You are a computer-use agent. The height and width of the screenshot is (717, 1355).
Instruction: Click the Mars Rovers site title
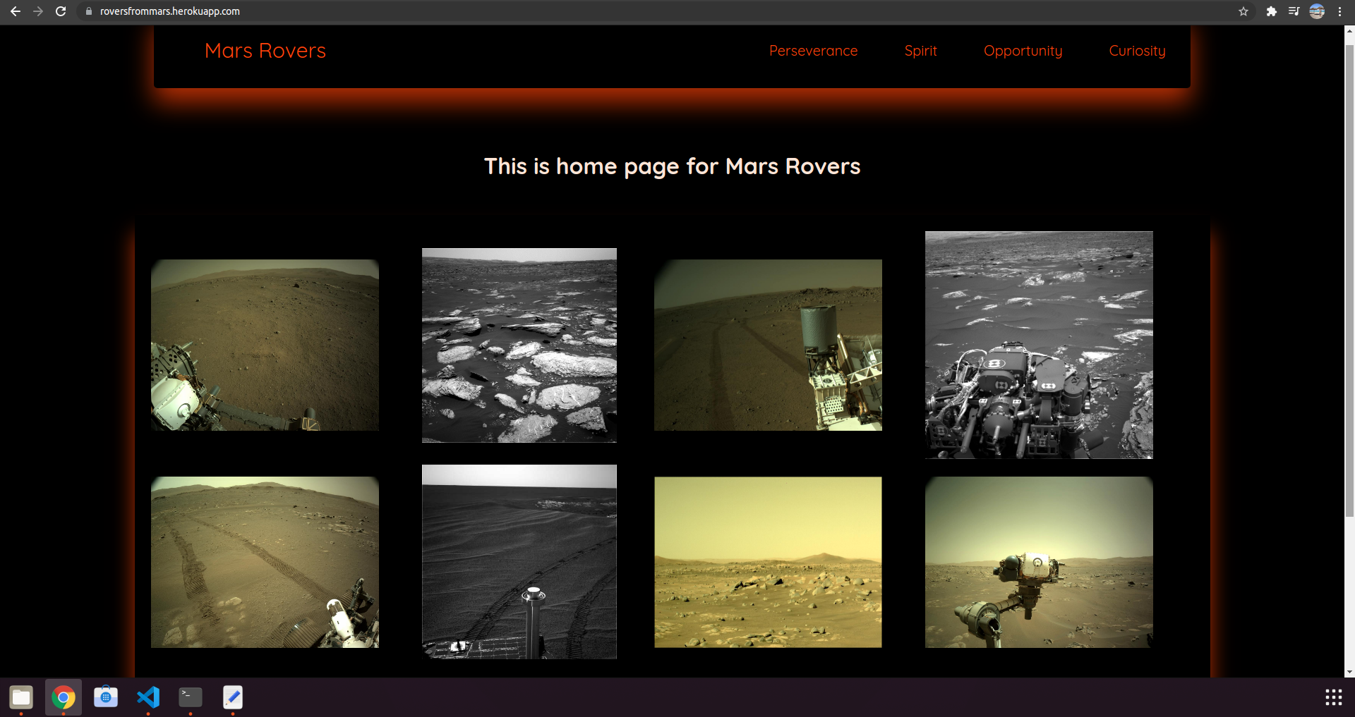click(265, 50)
